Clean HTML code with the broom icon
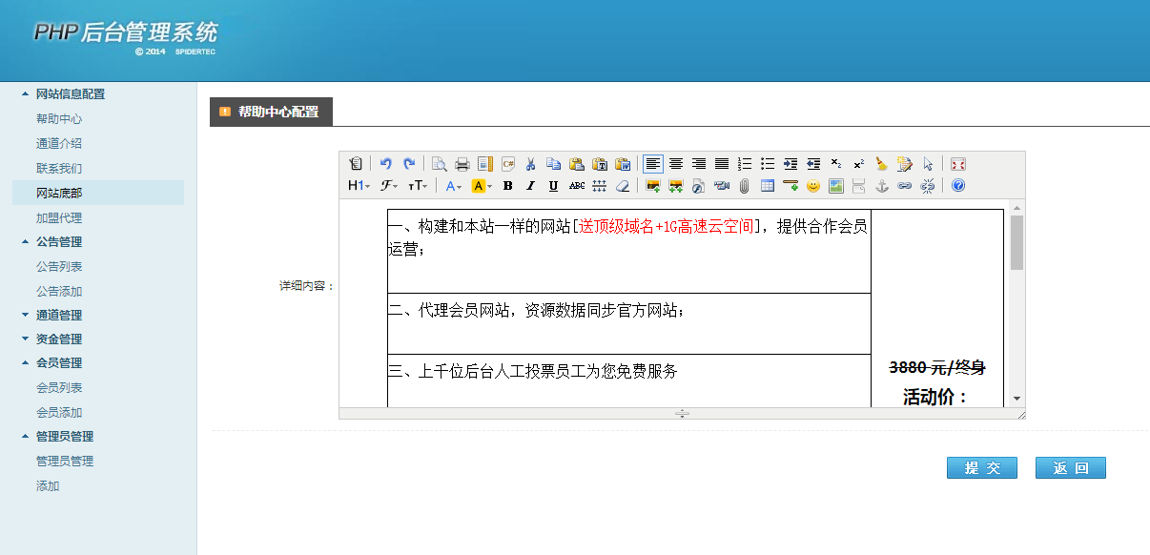The height and width of the screenshot is (555, 1150). click(882, 163)
